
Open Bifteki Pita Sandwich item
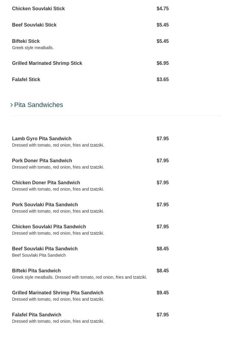pyautogui.click(x=36, y=271)
